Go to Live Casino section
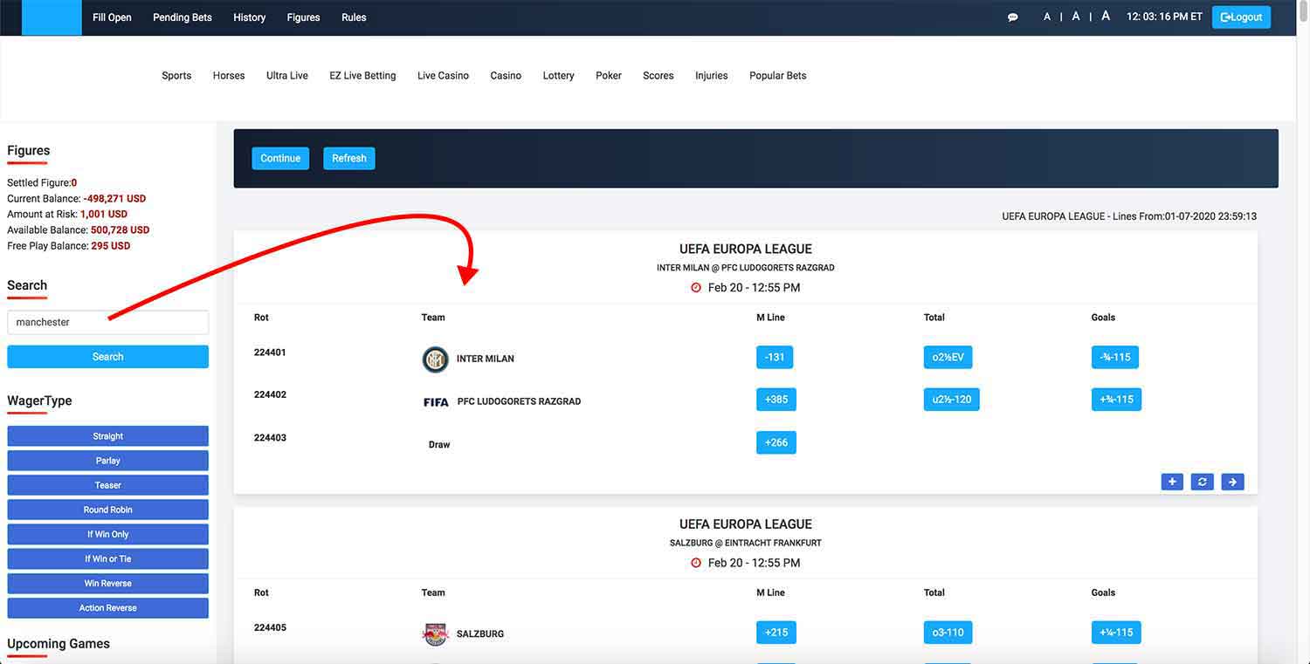Viewport: 1310px width, 664px height. (443, 76)
